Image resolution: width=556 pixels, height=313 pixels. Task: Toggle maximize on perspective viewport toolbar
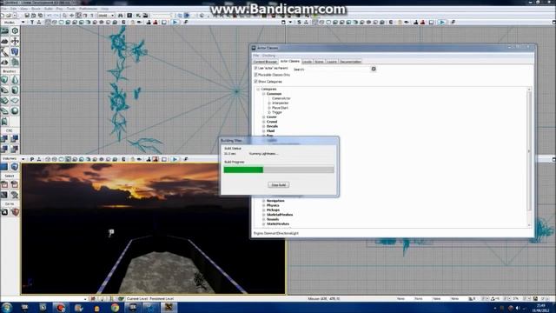pos(164,159)
